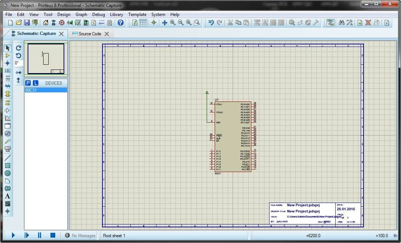Step the simulation forward
Viewport: 401px width, 243px height.
(27, 235)
